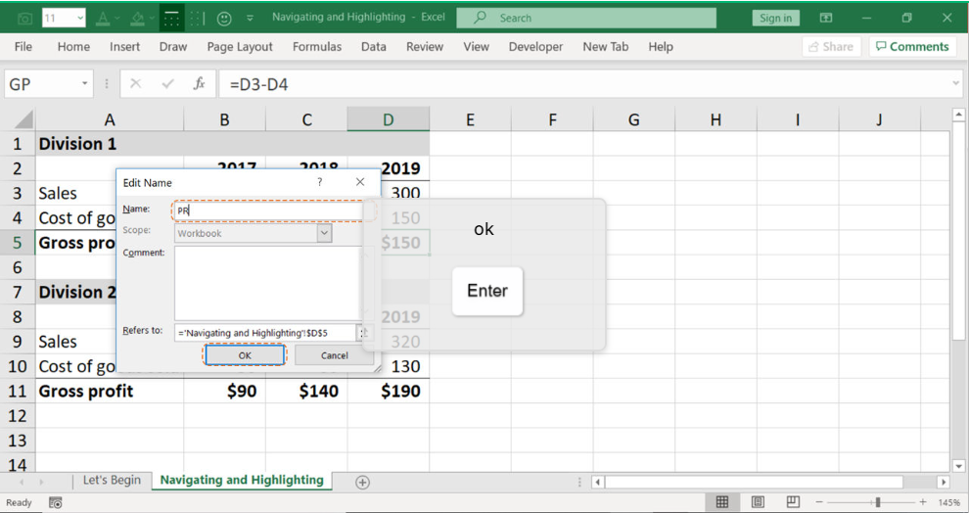
Task: Click the help question mark in Edit Name
Action: pos(319,182)
